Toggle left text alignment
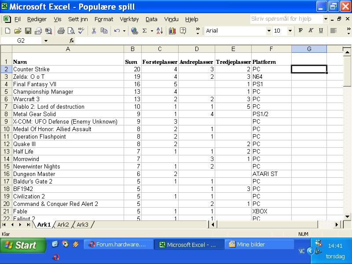 pos(334,30)
